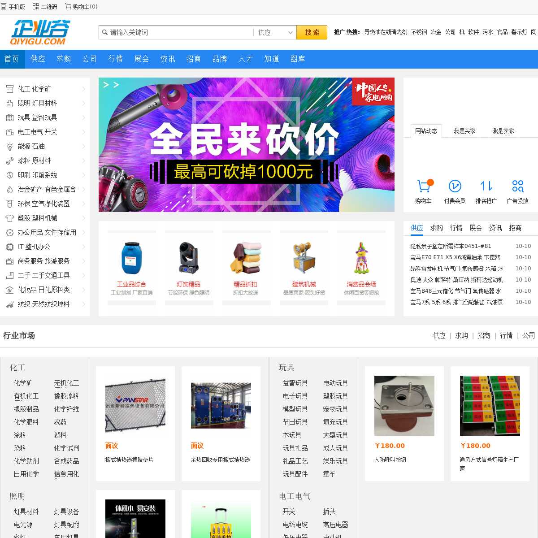Open the 板式换热器橡胶垫片 product image
Viewport: 538px width, 538px height.
135,406
